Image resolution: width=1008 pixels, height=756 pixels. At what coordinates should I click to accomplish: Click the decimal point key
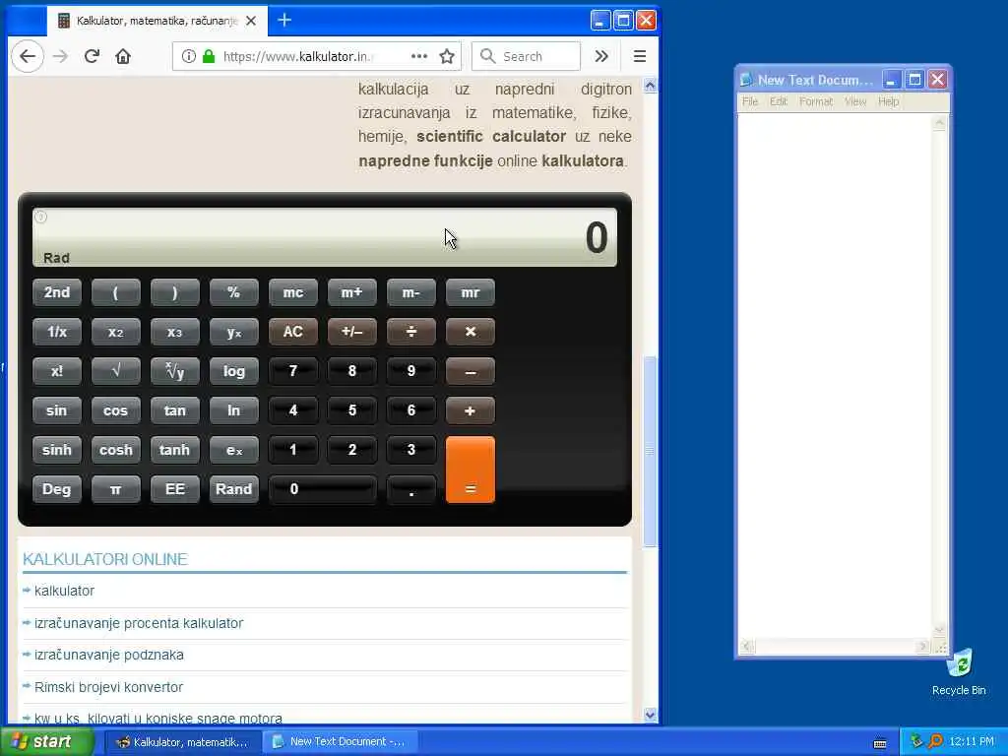(411, 489)
